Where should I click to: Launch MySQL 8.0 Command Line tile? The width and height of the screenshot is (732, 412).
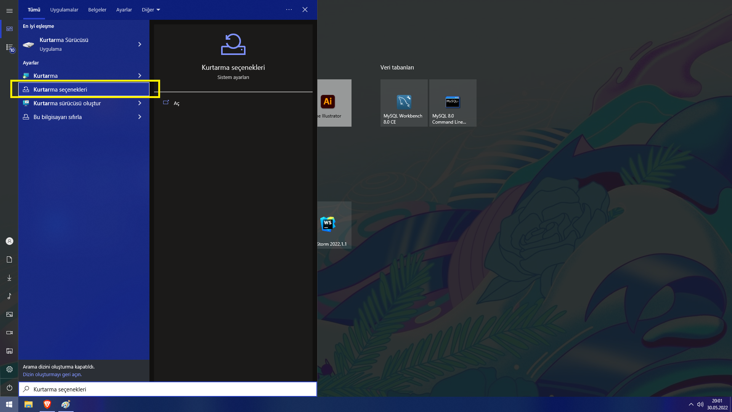point(453,103)
